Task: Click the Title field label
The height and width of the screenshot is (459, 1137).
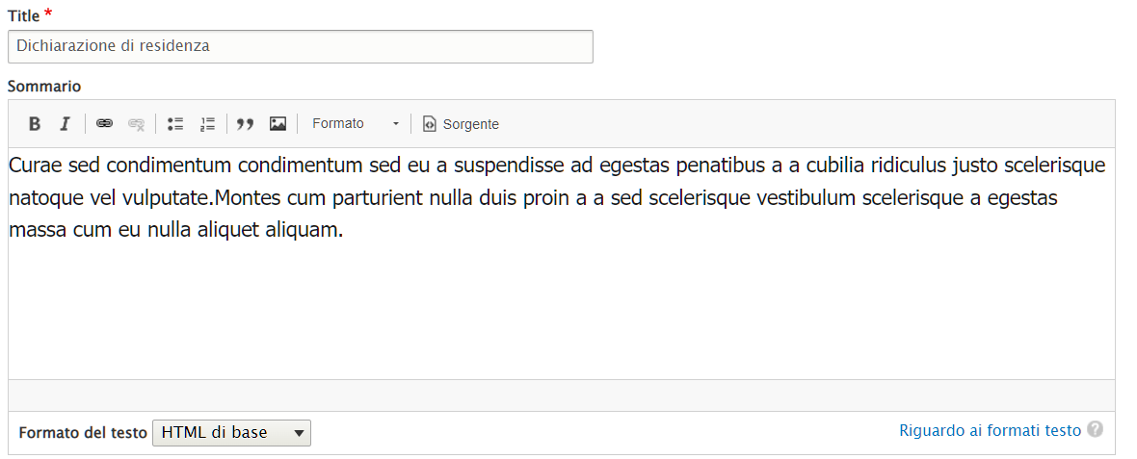Action: click(x=23, y=16)
